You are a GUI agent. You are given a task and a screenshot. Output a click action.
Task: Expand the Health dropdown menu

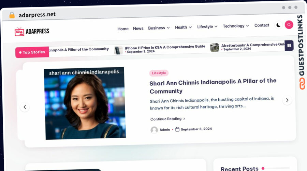(x=183, y=27)
